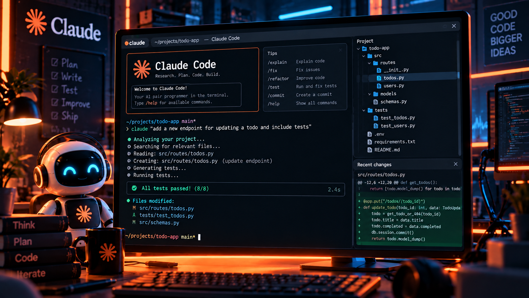Image resolution: width=529 pixels, height=298 pixels.
Task: Click the models folder icon
Action: click(376, 94)
